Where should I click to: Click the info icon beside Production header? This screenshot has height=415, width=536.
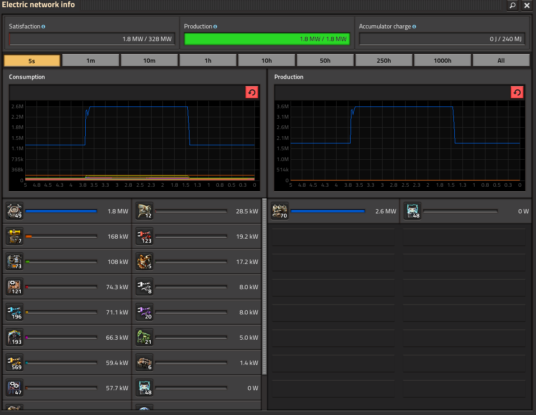click(x=215, y=27)
